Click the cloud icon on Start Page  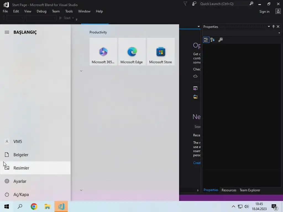(195, 76)
